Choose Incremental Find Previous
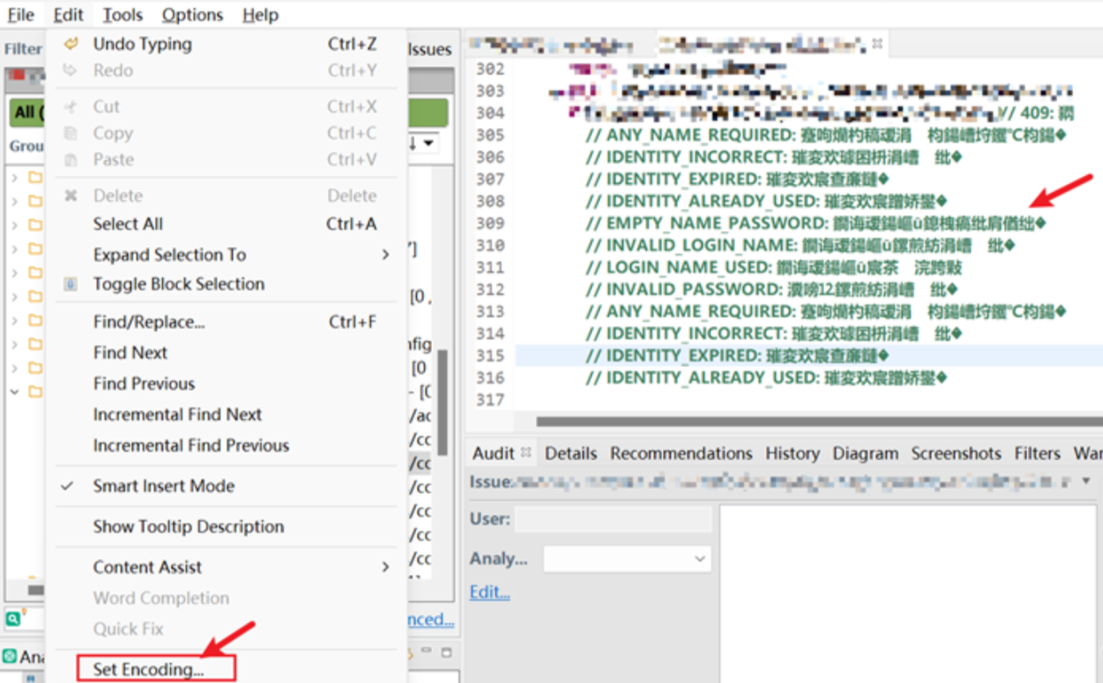Screen dimensions: 1103x683 tap(227, 445)
